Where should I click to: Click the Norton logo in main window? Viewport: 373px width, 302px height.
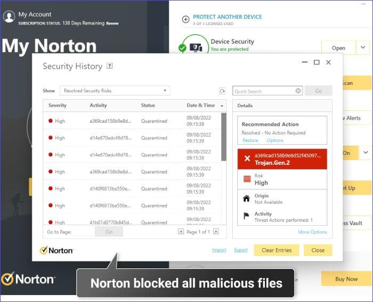(28, 279)
